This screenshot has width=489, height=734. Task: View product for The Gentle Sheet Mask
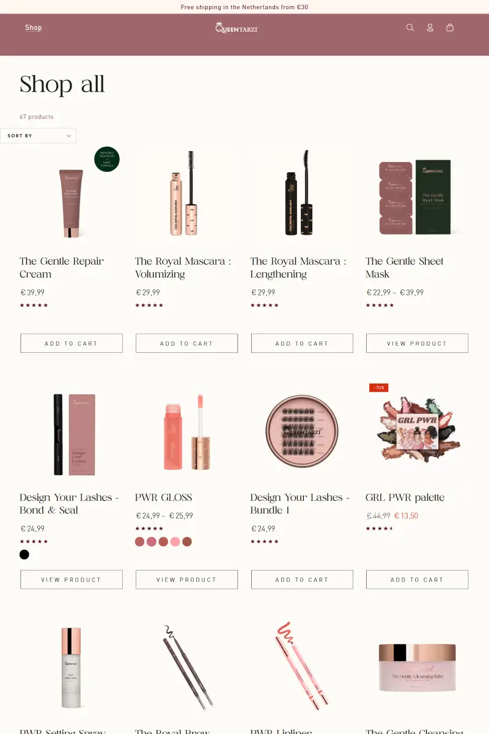point(417,343)
